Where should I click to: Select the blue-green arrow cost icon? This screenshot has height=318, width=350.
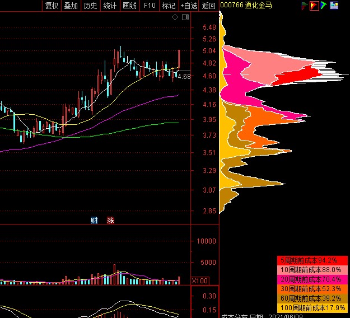point(324,6)
